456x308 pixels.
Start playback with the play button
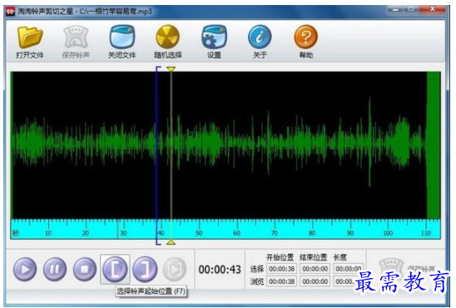[25, 269]
